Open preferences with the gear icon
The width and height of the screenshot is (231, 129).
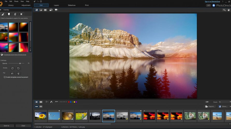[x=41, y=1]
